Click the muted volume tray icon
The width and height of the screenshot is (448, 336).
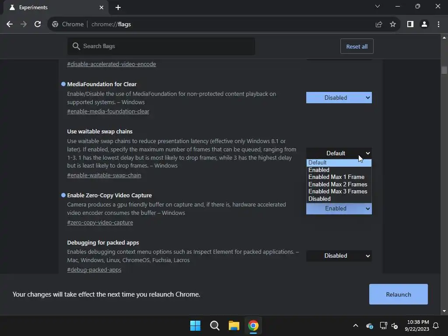click(x=395, y=325)
